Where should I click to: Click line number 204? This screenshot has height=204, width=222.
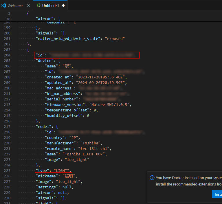tap(7, 55)
